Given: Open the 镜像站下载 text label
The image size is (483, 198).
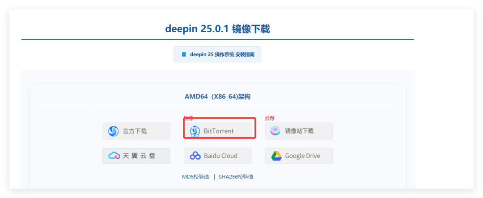Looking at the screenshot, I should 299,131.
